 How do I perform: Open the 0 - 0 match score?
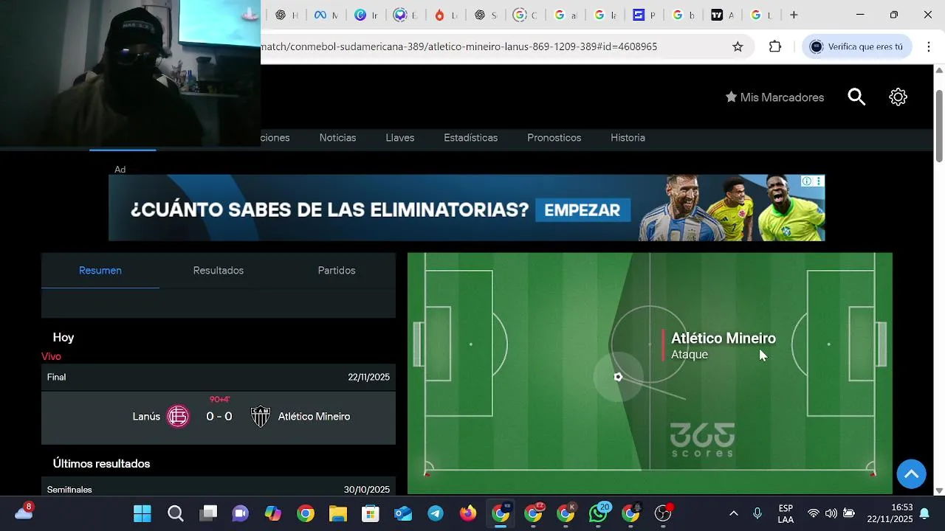coord(219,417)
